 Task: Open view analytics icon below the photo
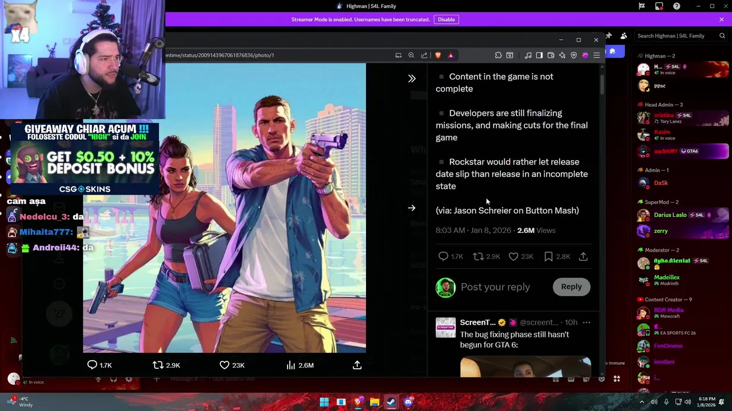pos(291,365)
